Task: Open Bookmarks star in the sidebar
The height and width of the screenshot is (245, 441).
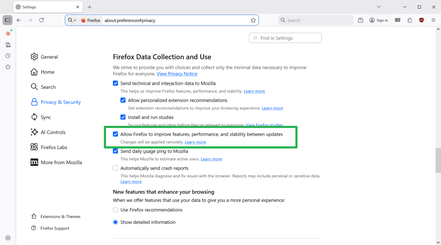Action: click(x=8, y=67)
